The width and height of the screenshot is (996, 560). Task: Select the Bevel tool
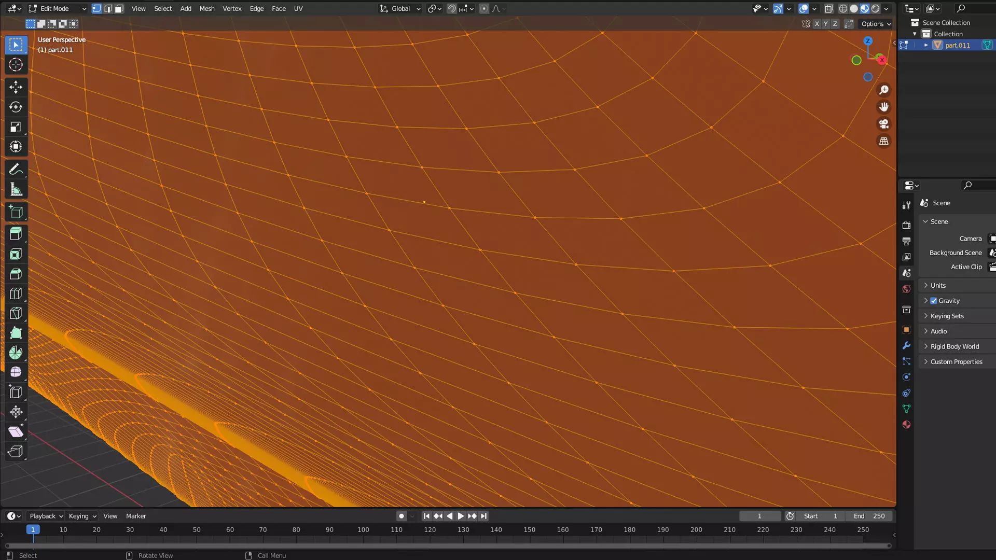(x=16, y=274)
